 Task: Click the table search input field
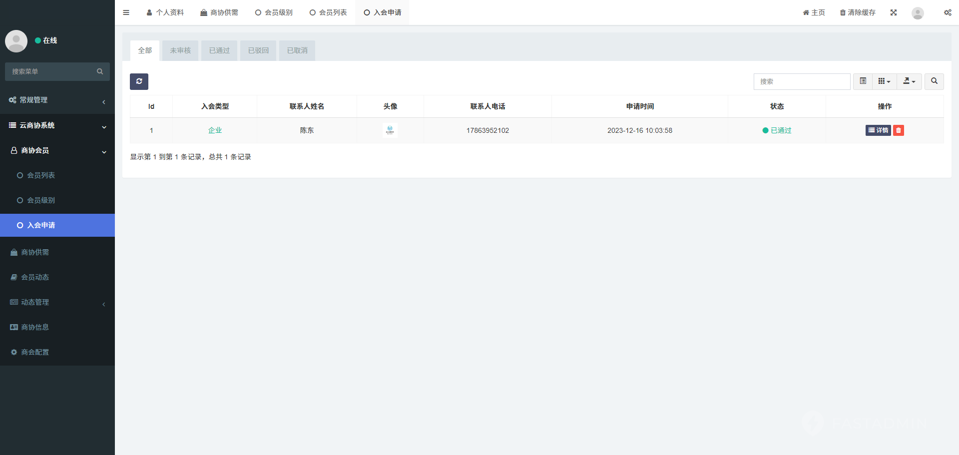point(802,81)
